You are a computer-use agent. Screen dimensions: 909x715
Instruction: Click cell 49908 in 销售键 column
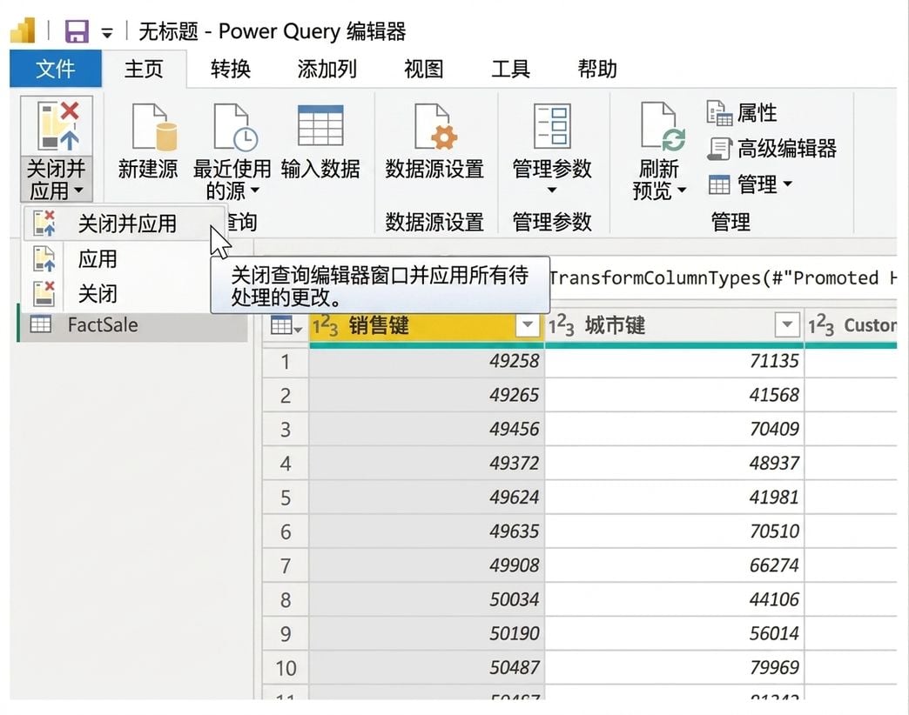click(427, 565)
